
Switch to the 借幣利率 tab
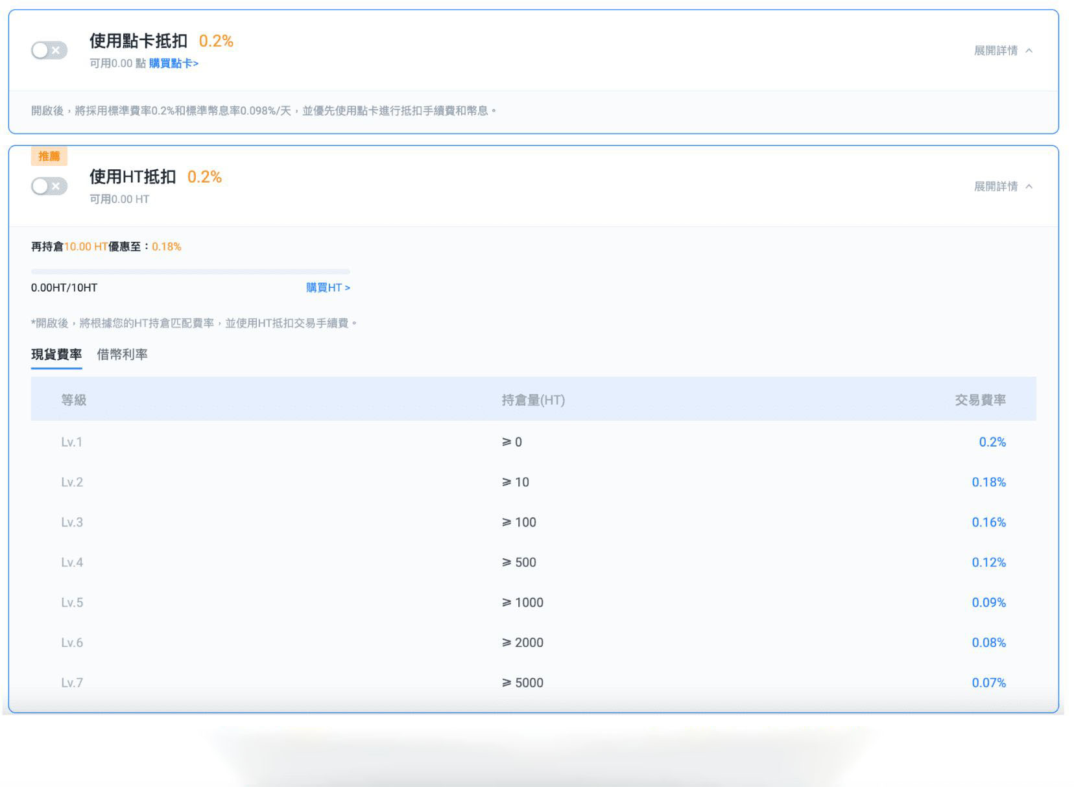point(122,355)
